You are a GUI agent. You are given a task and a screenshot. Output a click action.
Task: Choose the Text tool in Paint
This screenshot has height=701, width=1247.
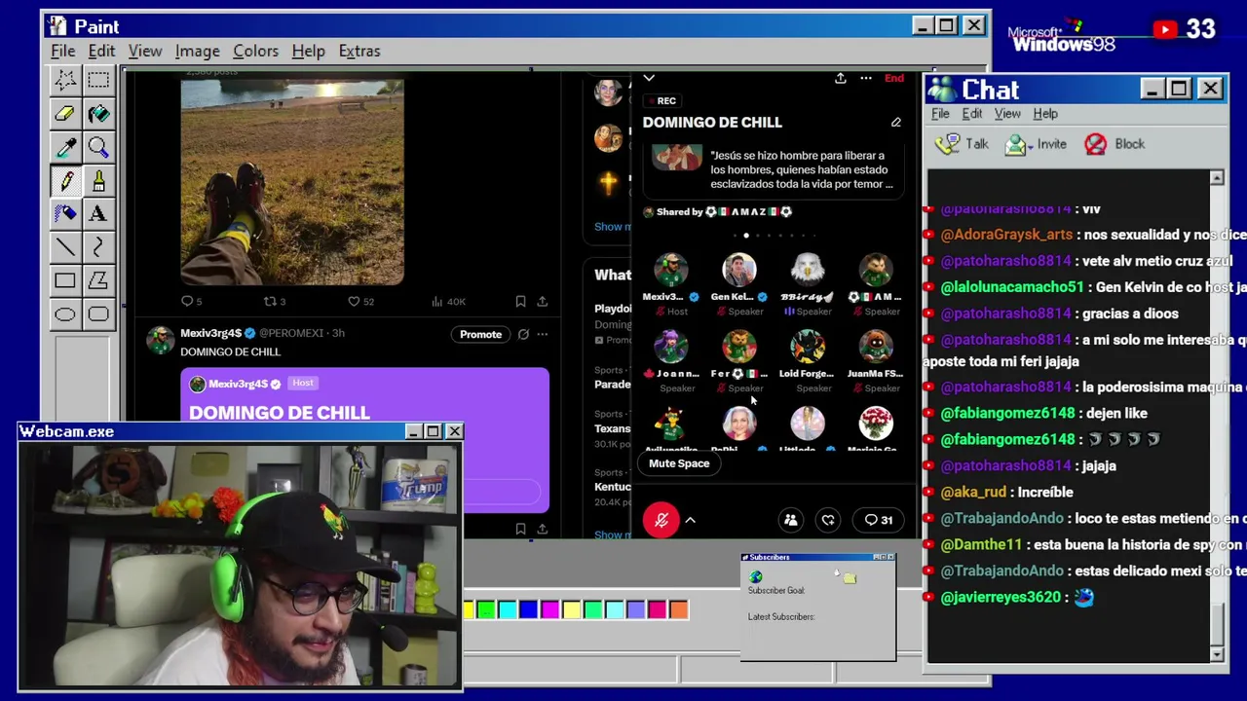coord(98,213)
